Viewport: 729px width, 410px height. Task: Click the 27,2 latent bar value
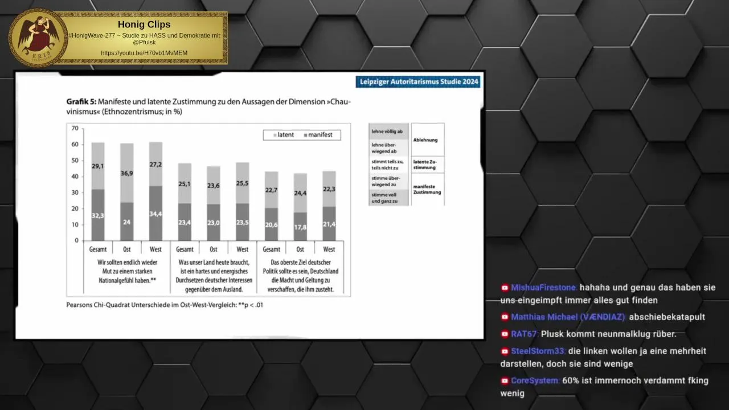[155, 165]
